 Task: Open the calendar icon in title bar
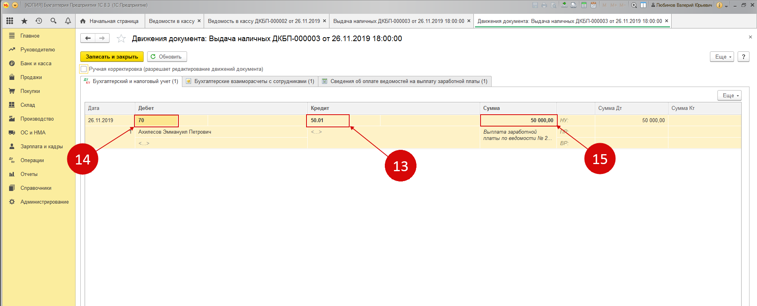pos(593,5)
